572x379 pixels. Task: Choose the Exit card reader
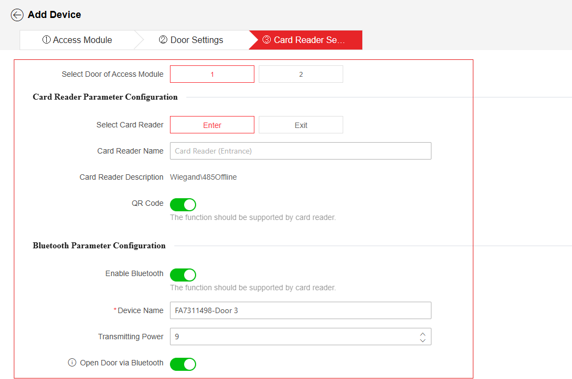coord(301,125)
